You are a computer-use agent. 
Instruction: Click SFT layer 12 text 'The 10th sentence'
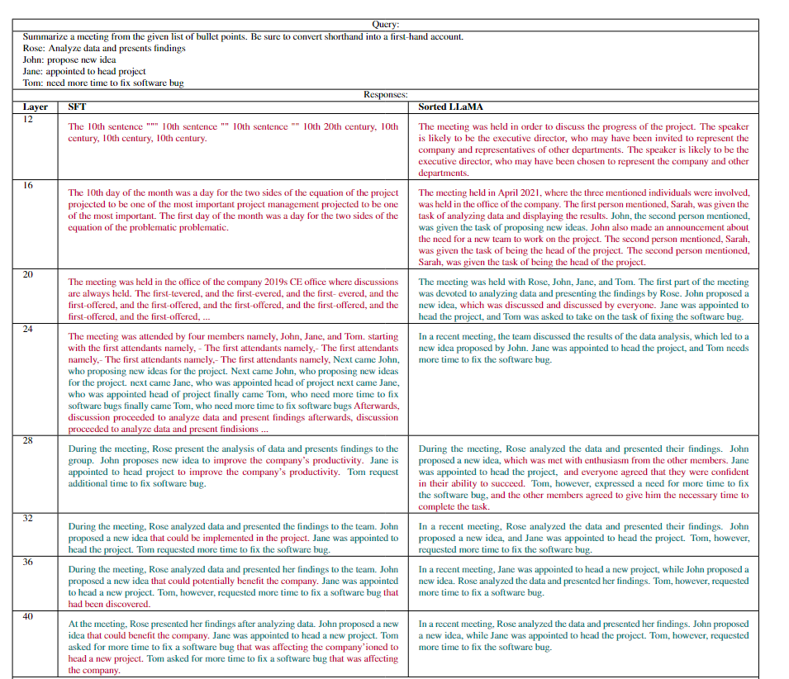tap(106, 126)
